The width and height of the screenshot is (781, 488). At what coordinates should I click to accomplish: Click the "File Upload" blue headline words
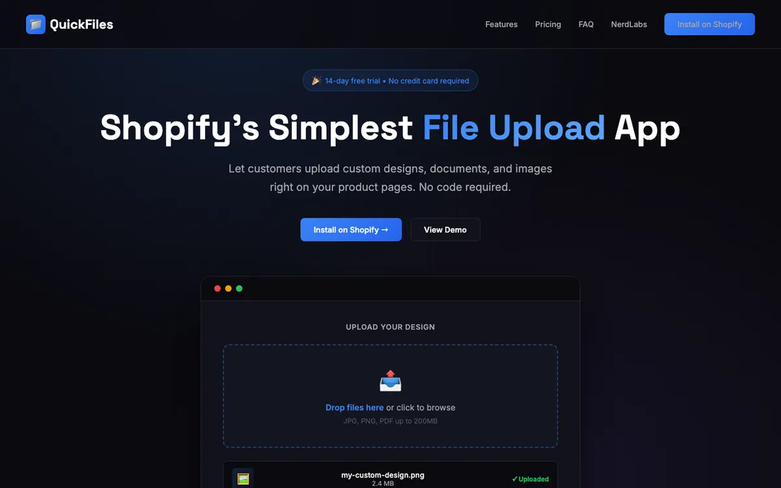(514, 128)
